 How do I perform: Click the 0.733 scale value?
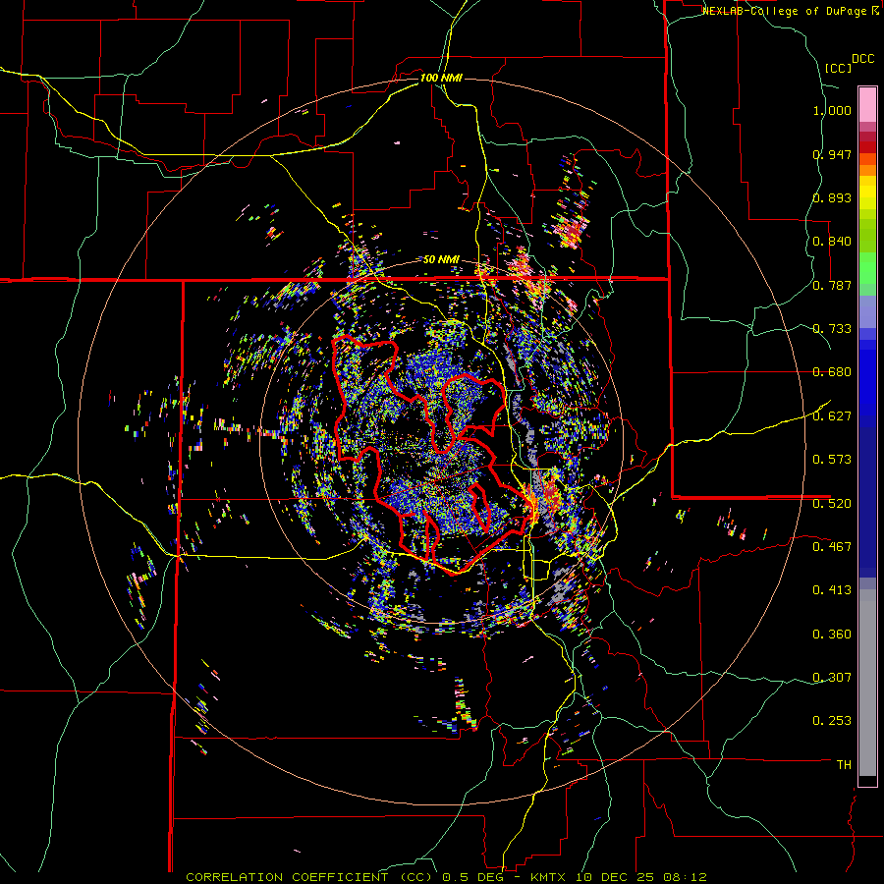(x=832, y=329)
